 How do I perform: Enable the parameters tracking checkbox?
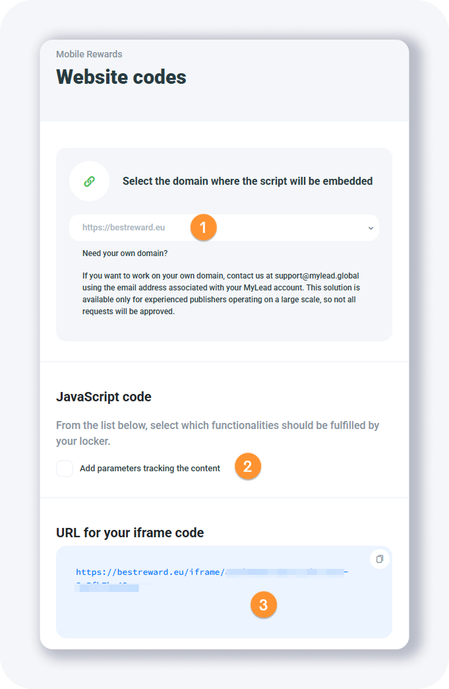point(65,469)
